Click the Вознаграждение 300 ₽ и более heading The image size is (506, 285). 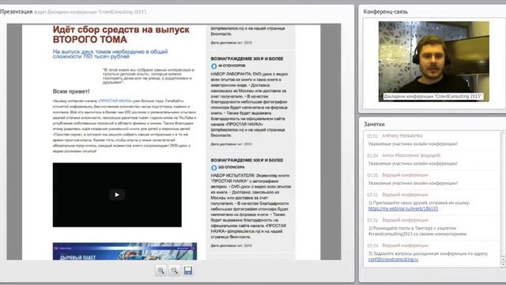pyautogui.click(x=247, y=59)
